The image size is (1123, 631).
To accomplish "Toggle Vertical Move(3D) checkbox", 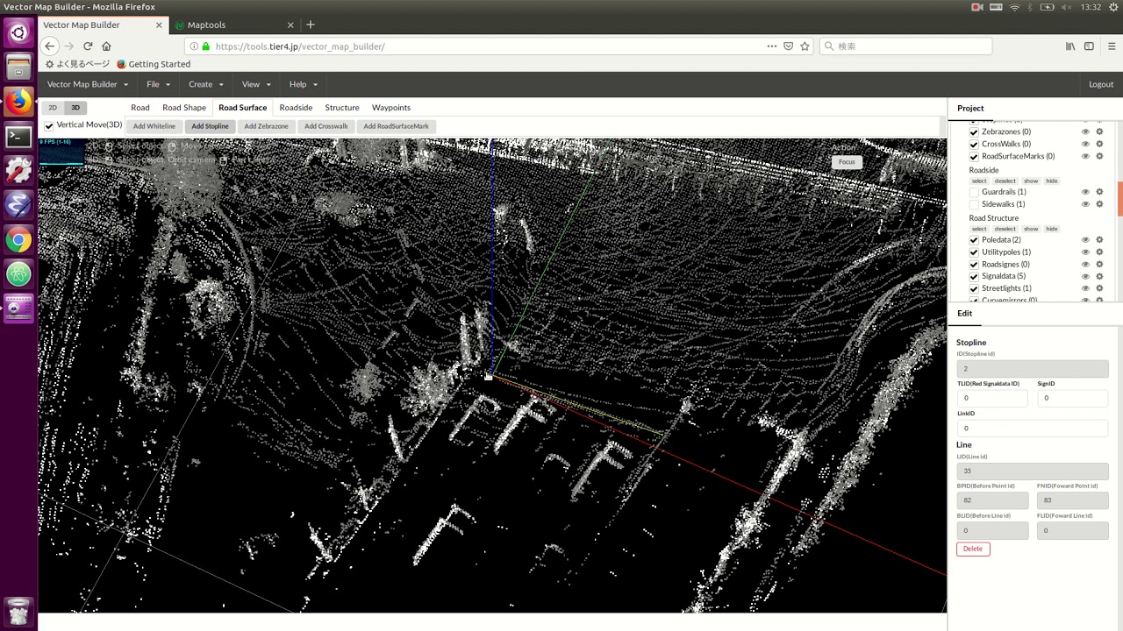I will click(49, 125).
